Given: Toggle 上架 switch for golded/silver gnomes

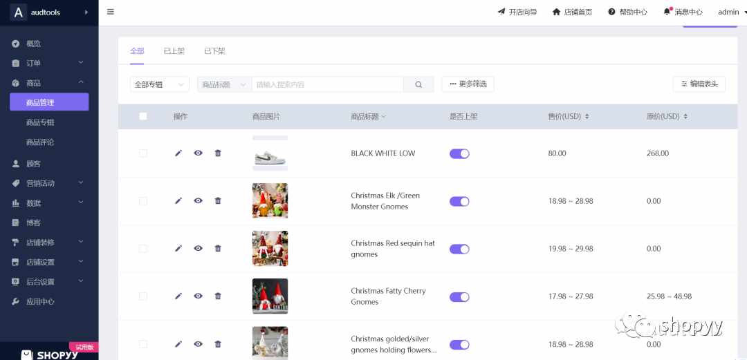Looking at the screenshot, I should 459,345.
